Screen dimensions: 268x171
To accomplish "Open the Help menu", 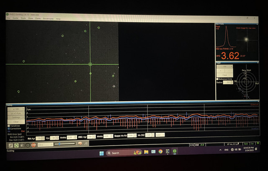I will click(x=58, y=19).
